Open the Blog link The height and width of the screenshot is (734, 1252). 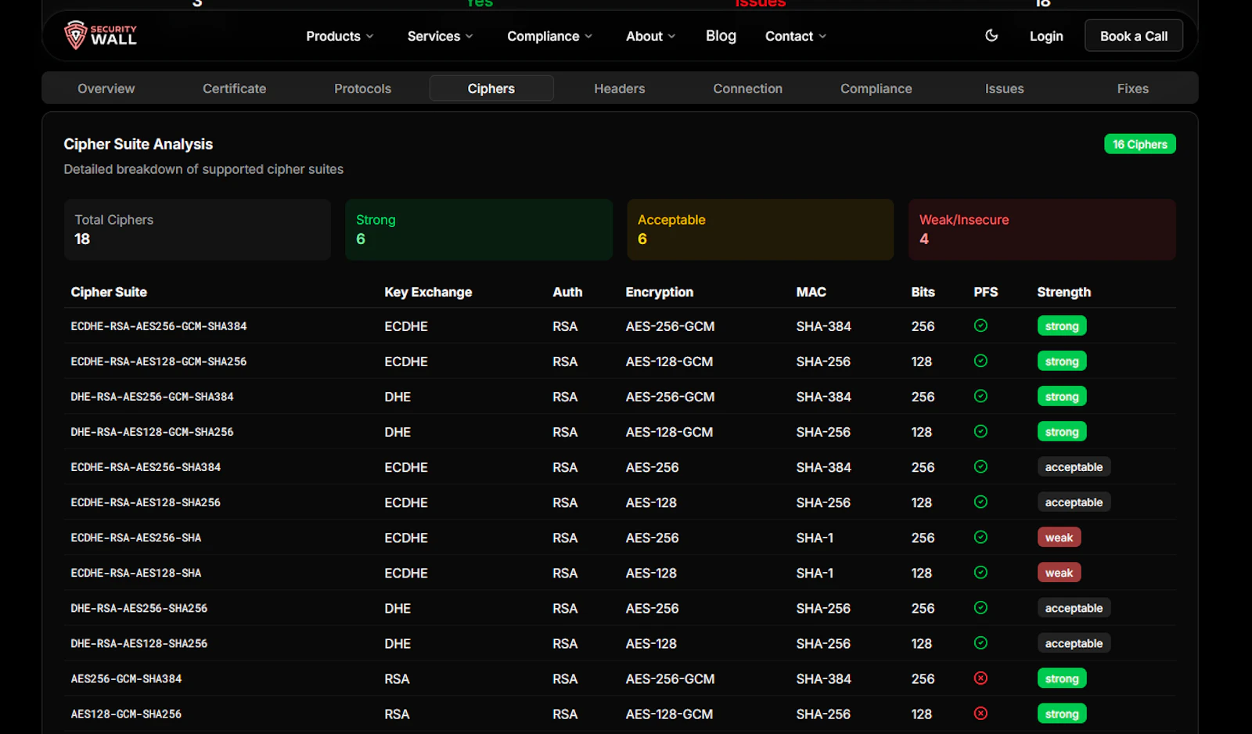721,36
